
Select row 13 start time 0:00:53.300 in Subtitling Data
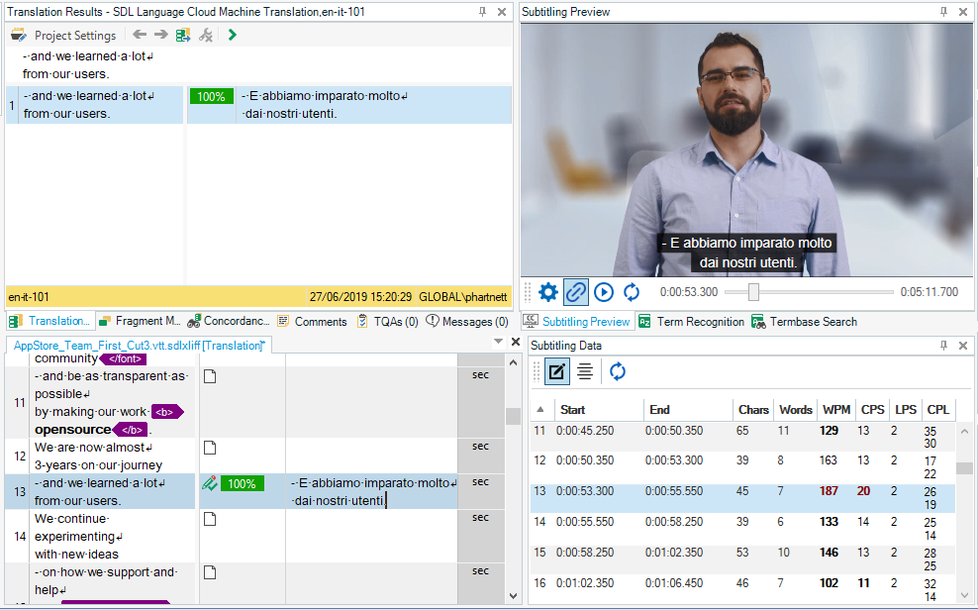585,491
